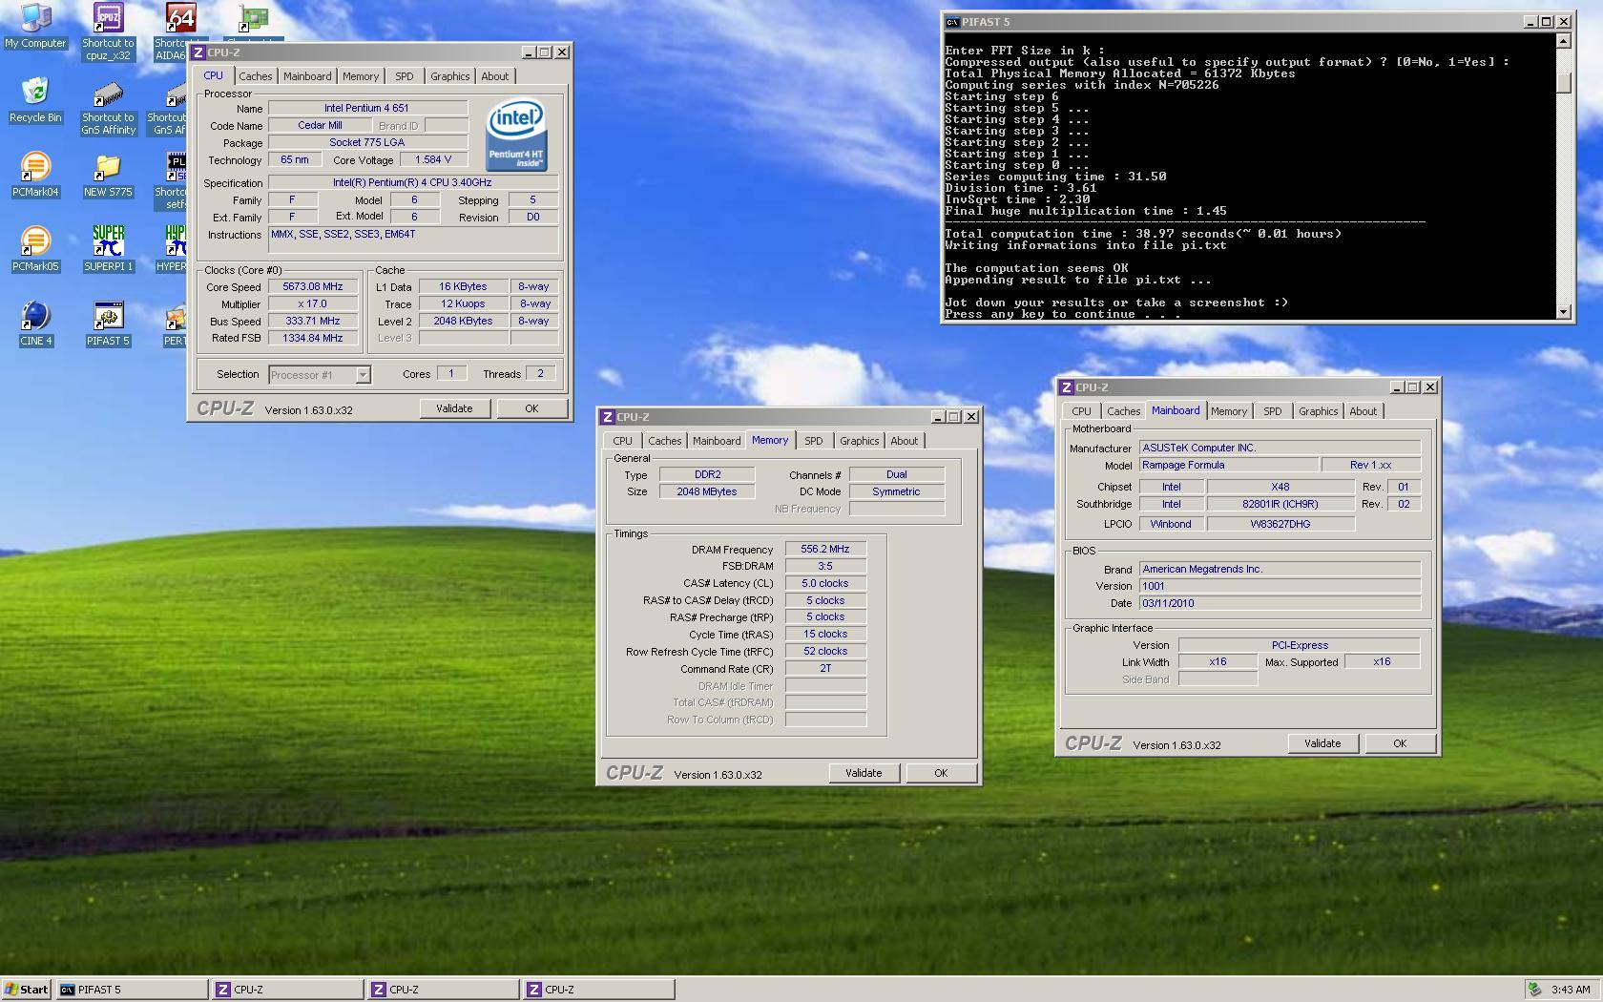This screenshot has height=1002, width=1603.
Task: Launch the SUPERPI 1 desktop shortcut
Action: click(x=108, y=249)
